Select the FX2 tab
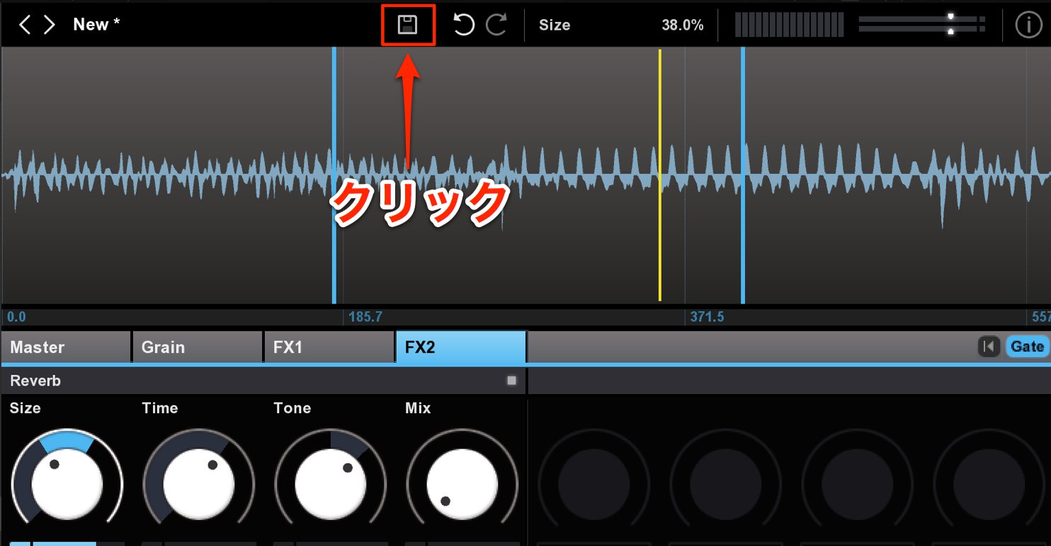This screenshot has height=546, width=1051. [460, 347]
